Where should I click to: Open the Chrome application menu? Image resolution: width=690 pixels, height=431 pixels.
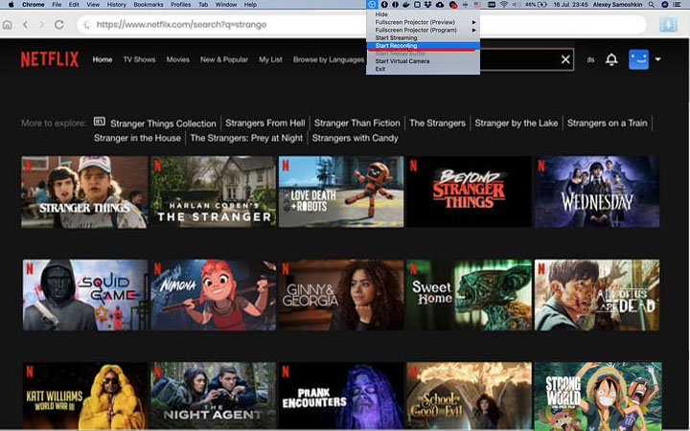33,5
